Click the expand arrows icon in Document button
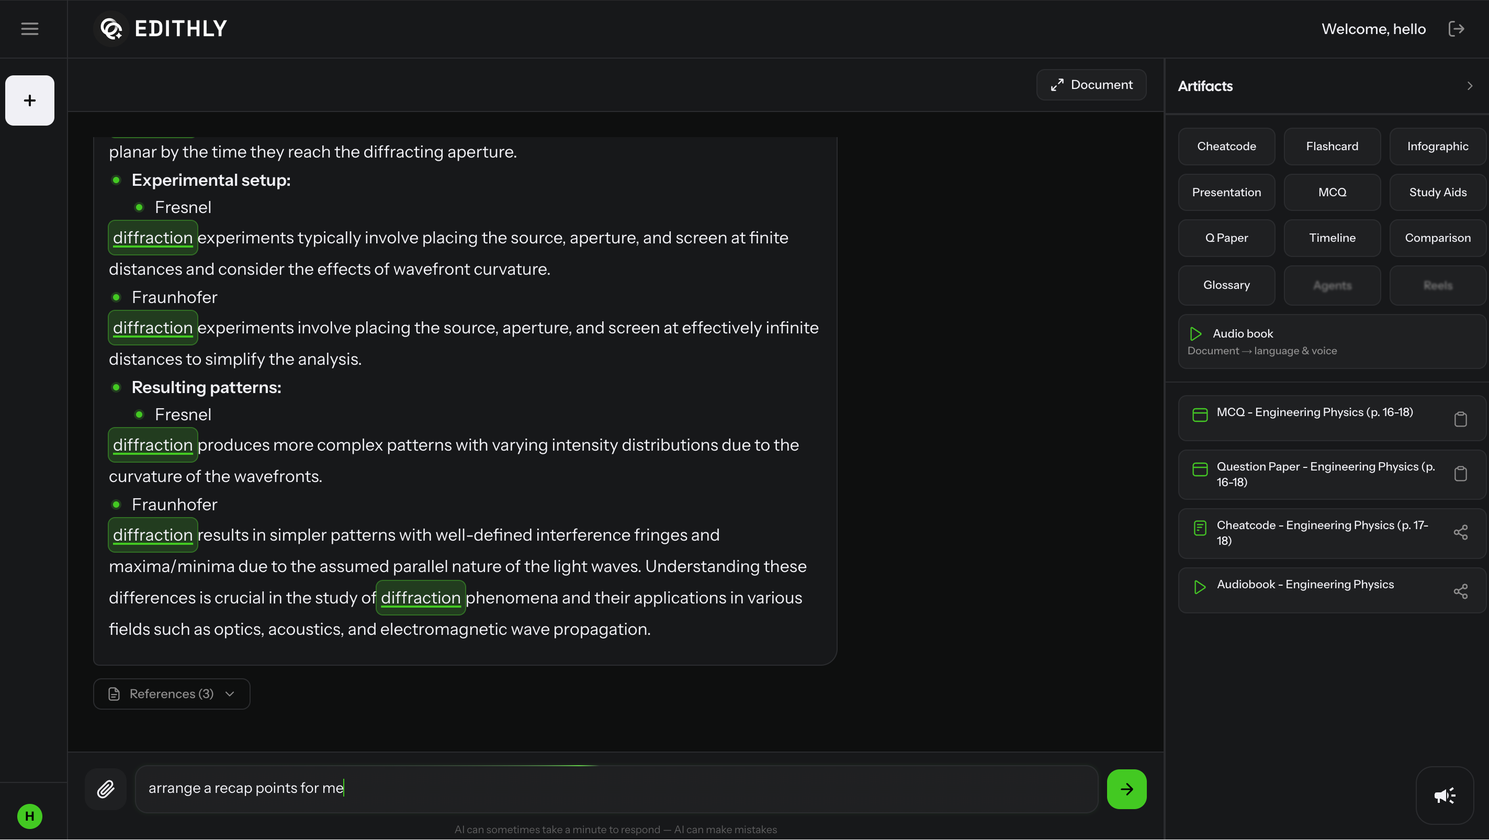This screenshot has height=840, width=1489. click(x=1057, y=85)
